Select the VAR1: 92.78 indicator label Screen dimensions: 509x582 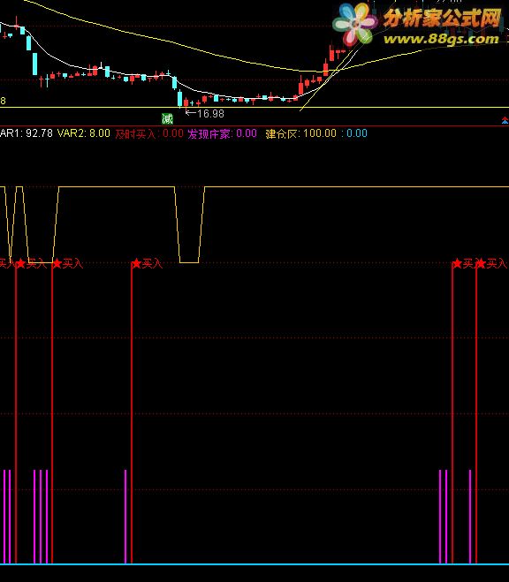tap(27, 133)
